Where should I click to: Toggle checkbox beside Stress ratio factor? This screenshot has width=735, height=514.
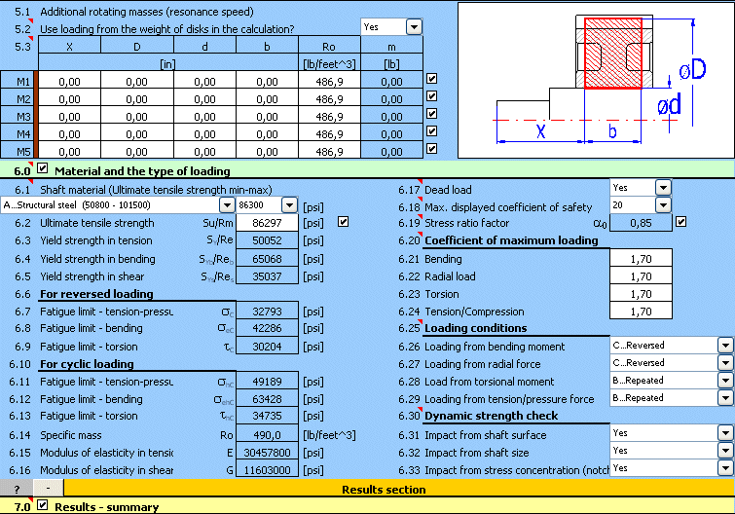click(681, 222)
